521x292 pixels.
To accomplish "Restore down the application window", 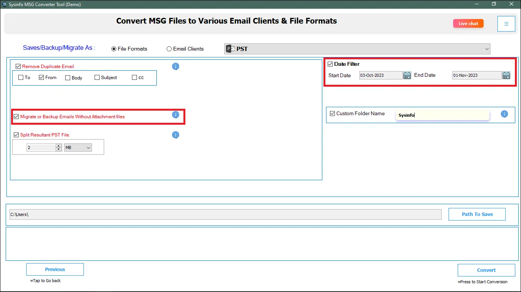I will coord(494,4).
